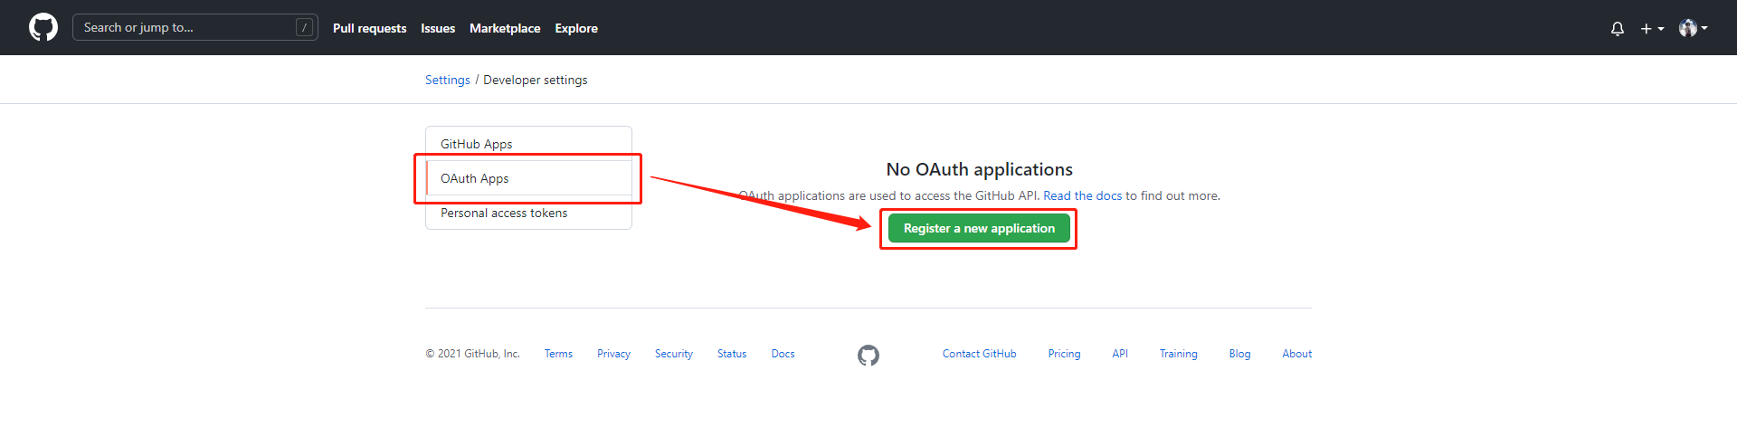Screen dimensions: 1737x437
Task: Focus the Search or jump to field
Action: [195, 27]
